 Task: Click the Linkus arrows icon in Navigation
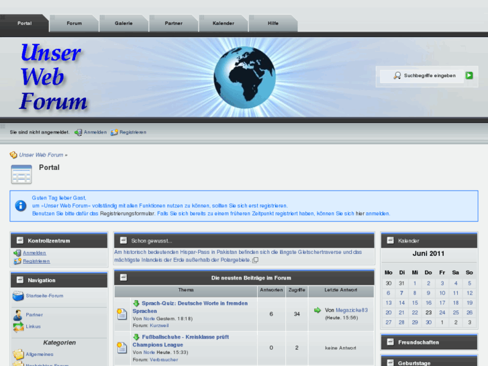pos(18,327)
